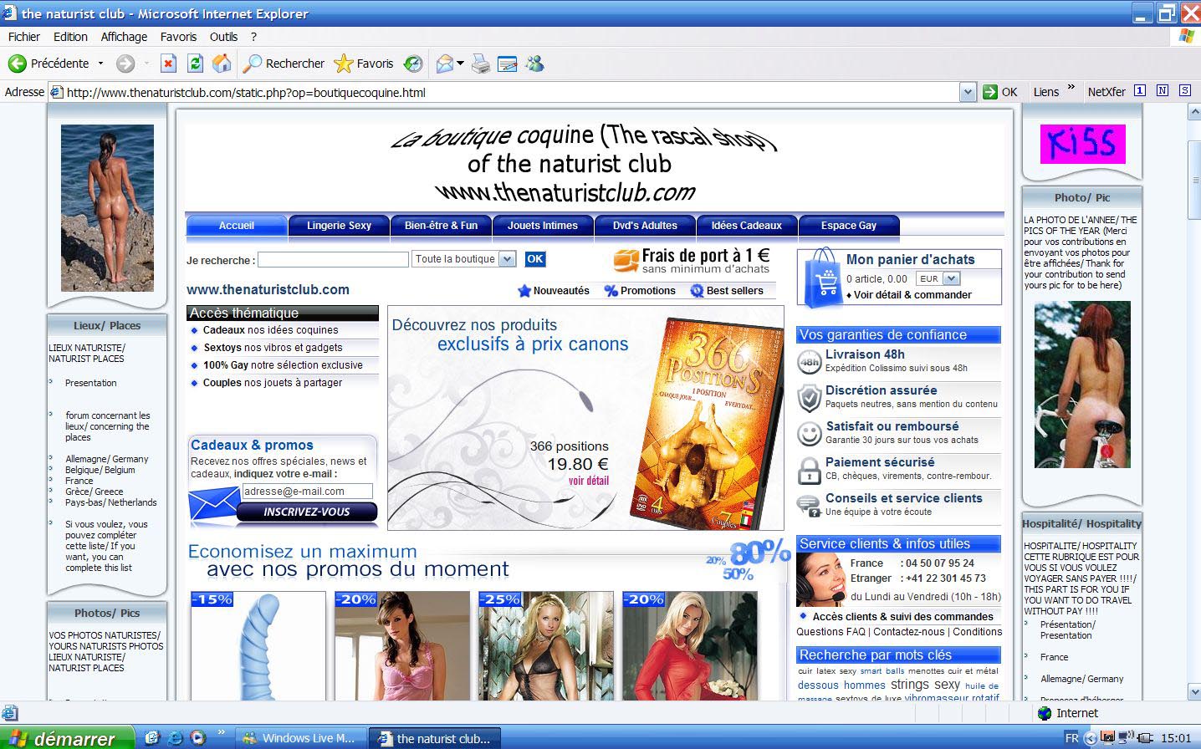Screen dimensions: 1201x749
Task: Open the Fichier menu
Action: [24, 37]
